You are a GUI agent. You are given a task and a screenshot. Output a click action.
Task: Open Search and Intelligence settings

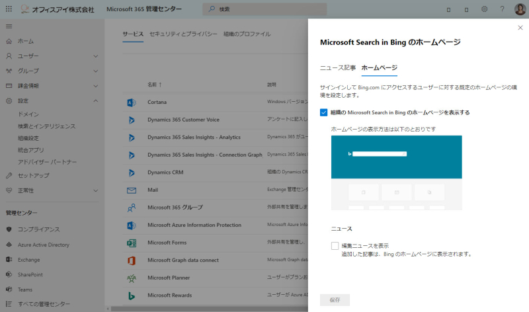tap(46, 126)
